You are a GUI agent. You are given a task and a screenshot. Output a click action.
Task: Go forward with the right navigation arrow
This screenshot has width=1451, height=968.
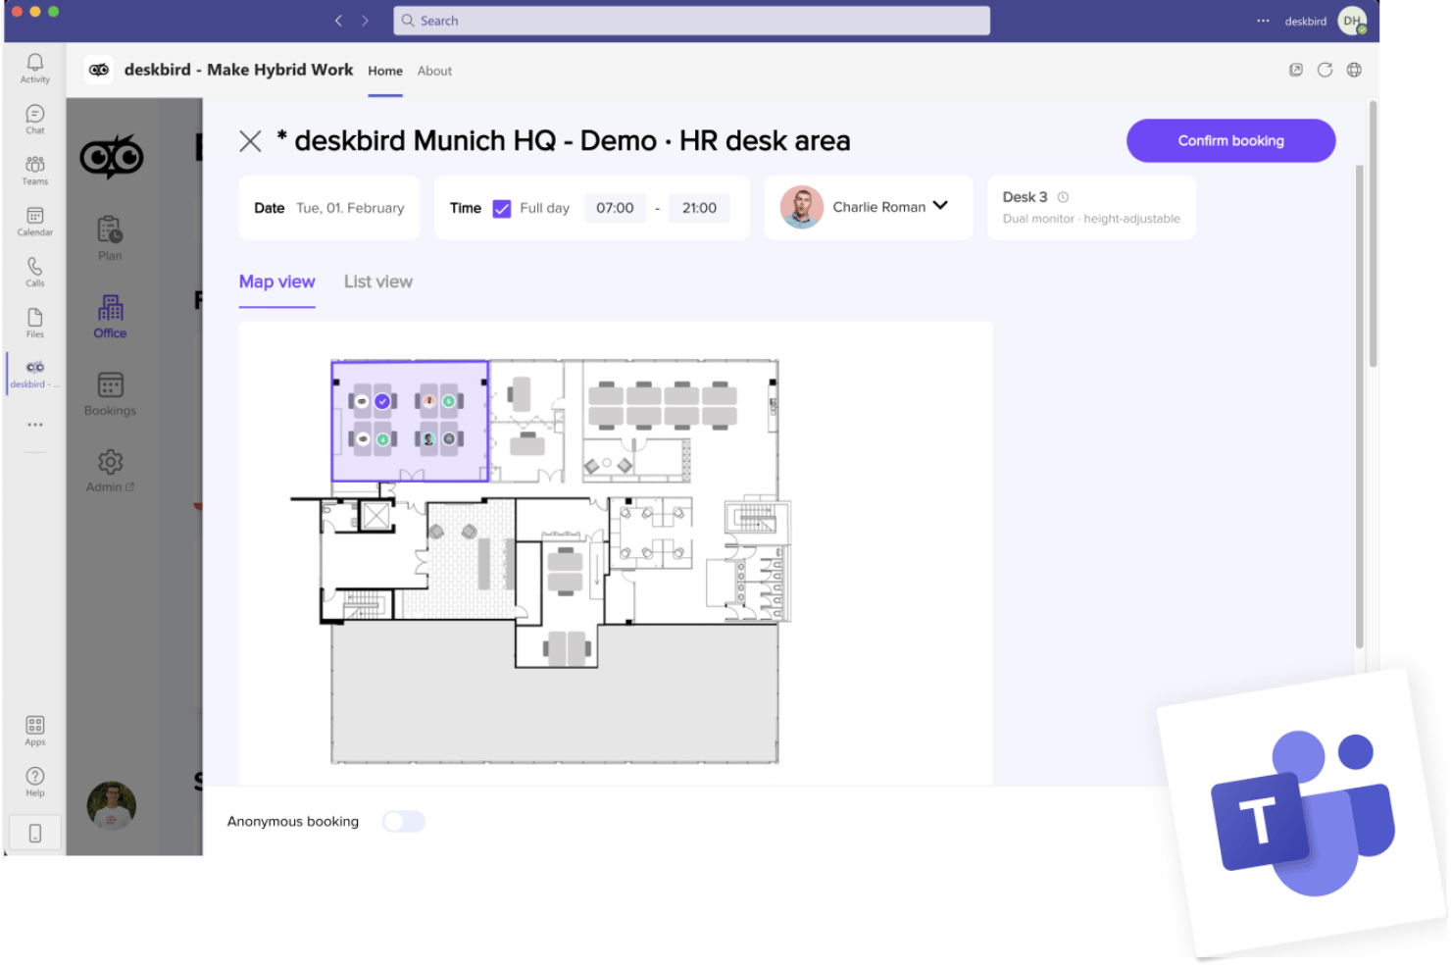pyautogui.click(x=365, y=21)
